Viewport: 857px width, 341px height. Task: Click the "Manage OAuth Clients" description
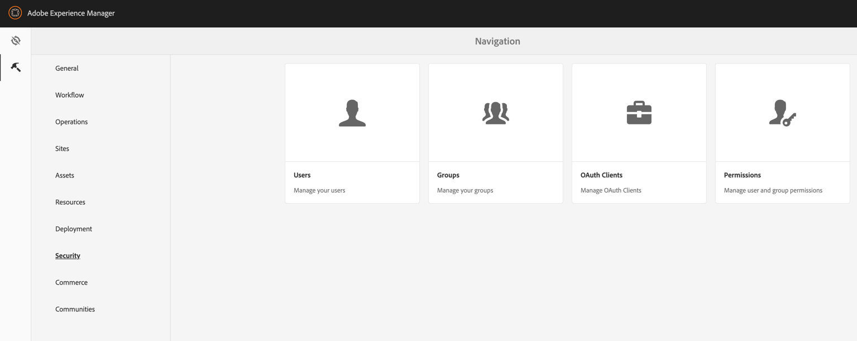611,190
